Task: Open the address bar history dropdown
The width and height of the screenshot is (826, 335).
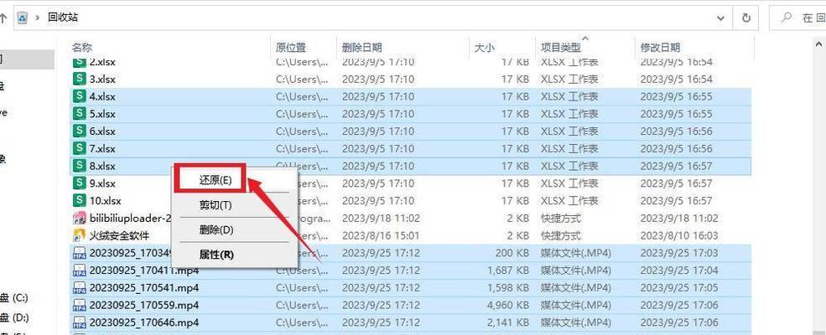Action: click(x=720, y=18)
